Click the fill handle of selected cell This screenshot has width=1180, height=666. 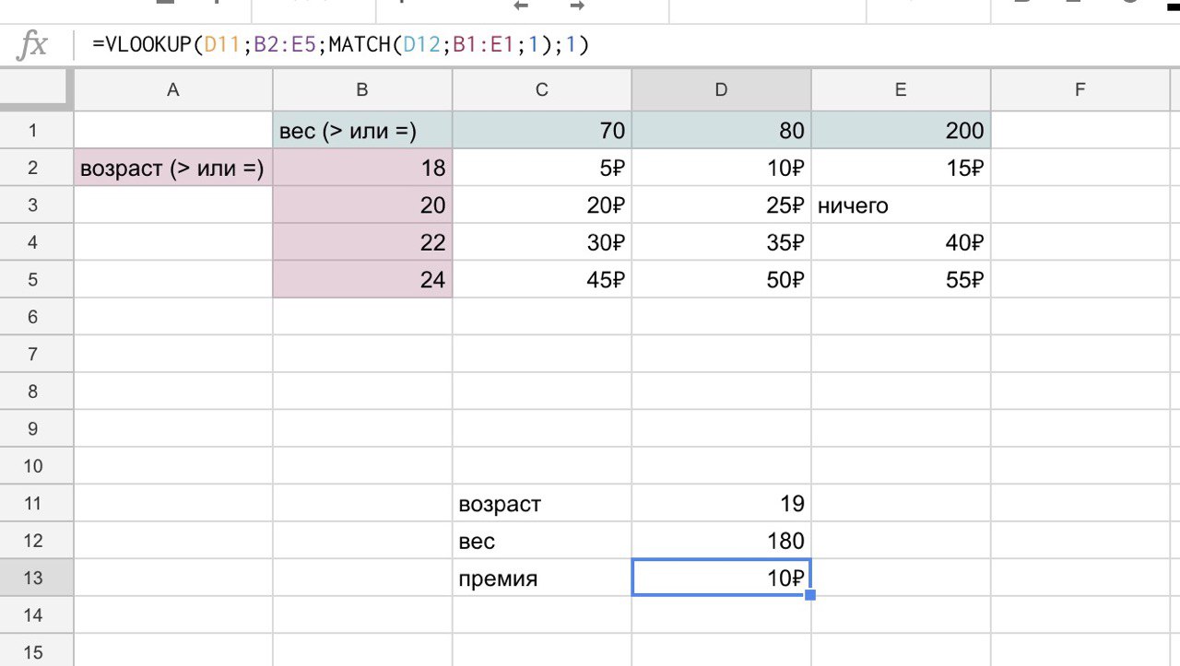pos(810,595)
